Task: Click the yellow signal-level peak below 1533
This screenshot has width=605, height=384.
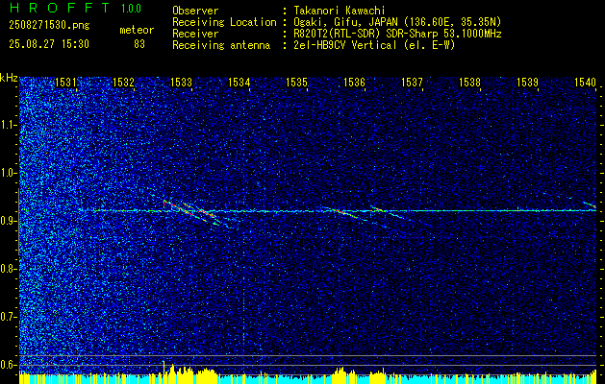Action: tap(182, 372)
